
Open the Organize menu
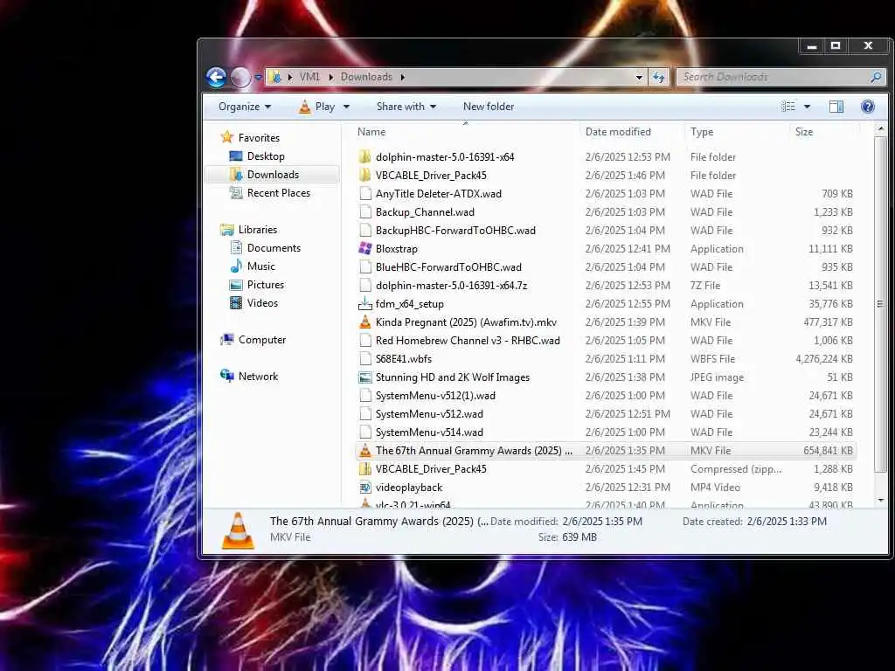(245, 107)
